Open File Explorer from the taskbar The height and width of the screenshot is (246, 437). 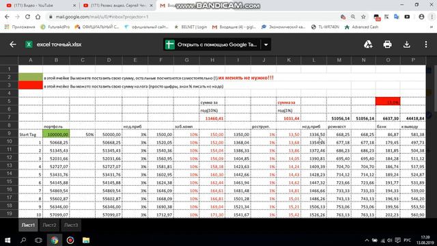pyautogui.click(x=86, y=240)
